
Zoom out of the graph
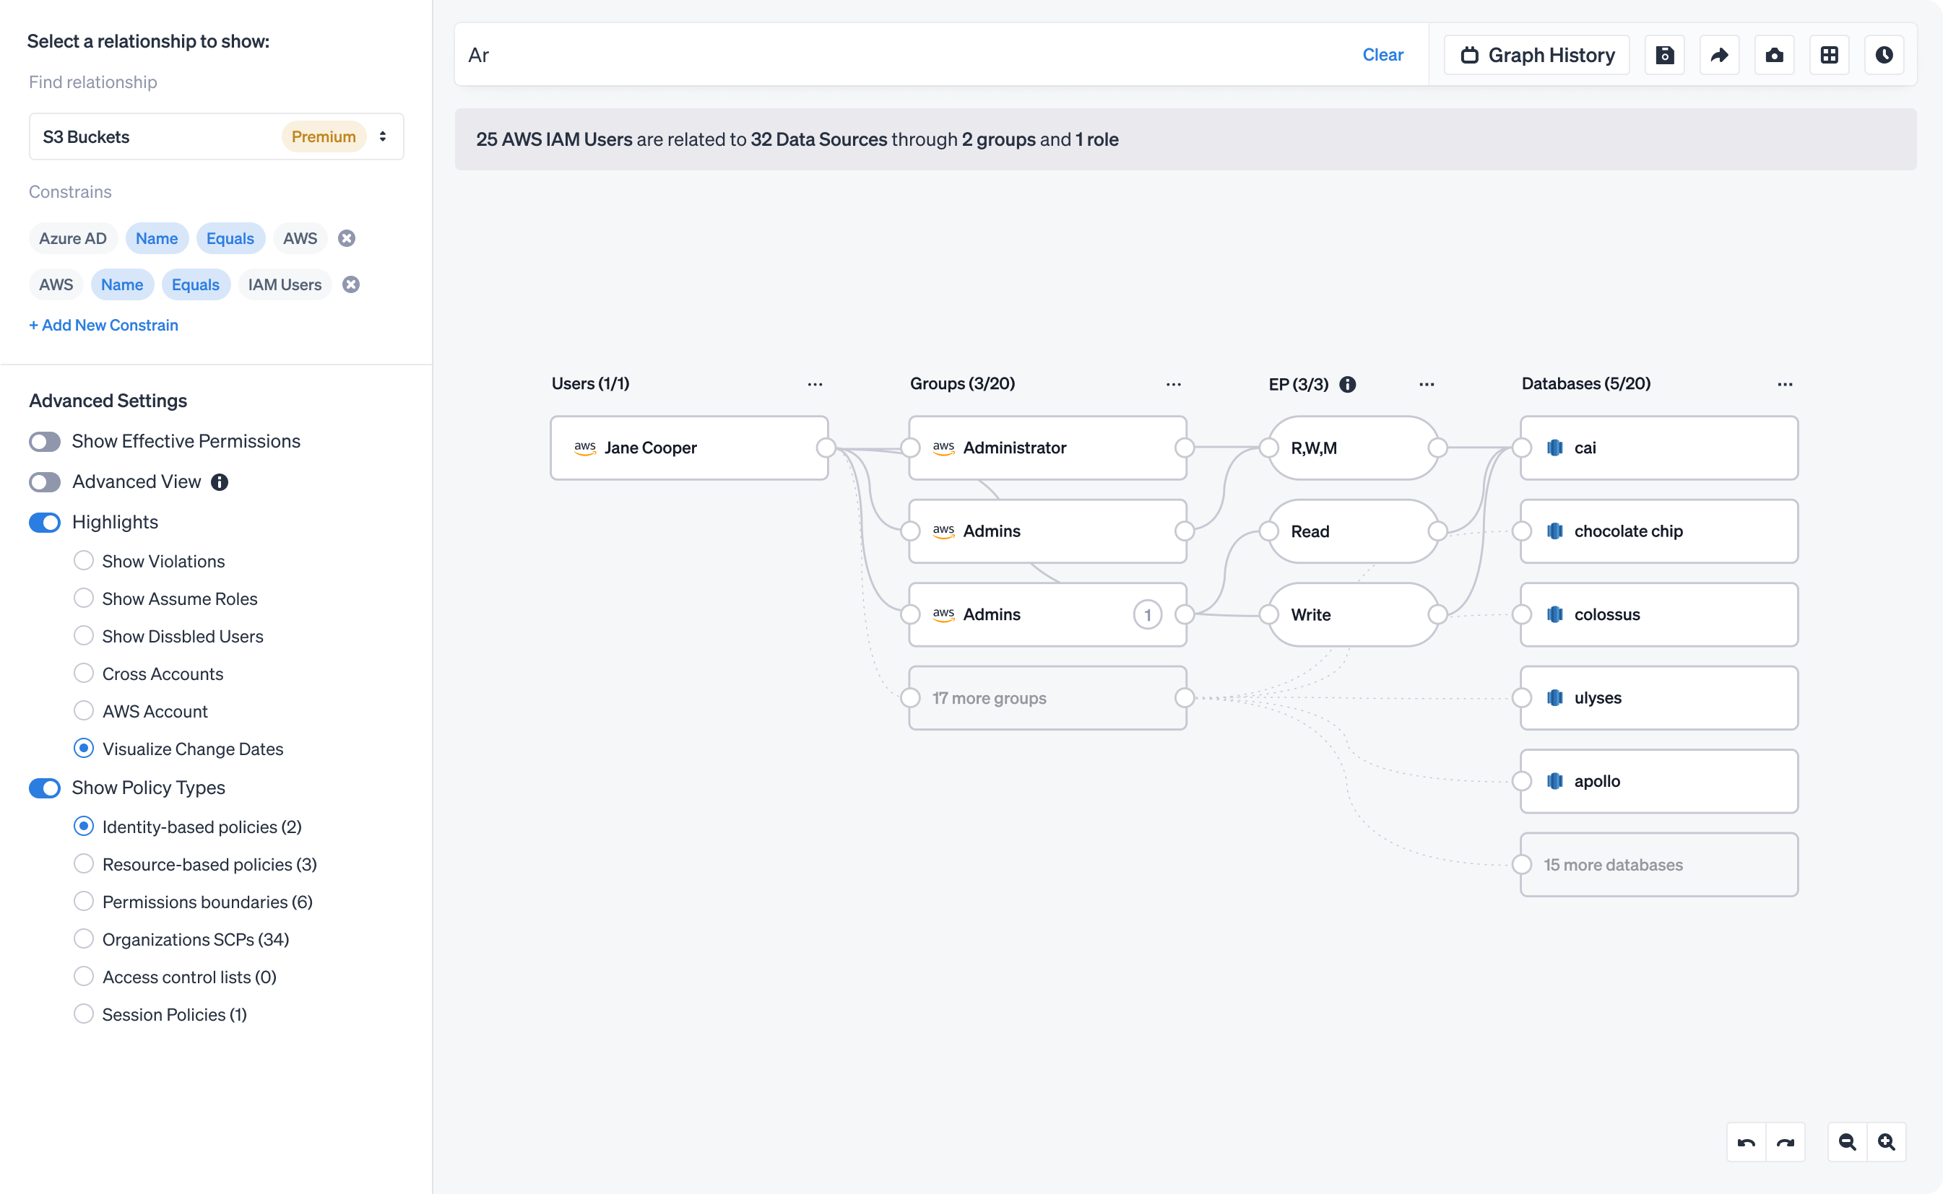1848,1142
